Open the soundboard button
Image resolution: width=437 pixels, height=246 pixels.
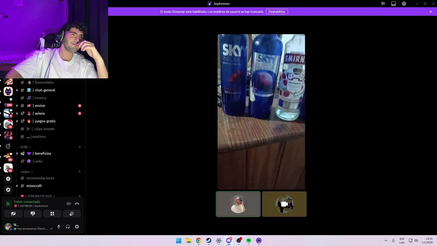point(72,214)
